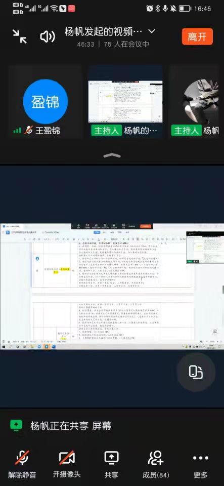
Task: Select 王盈锦's blue avatar tile
Action: click(x=45, y=101)
